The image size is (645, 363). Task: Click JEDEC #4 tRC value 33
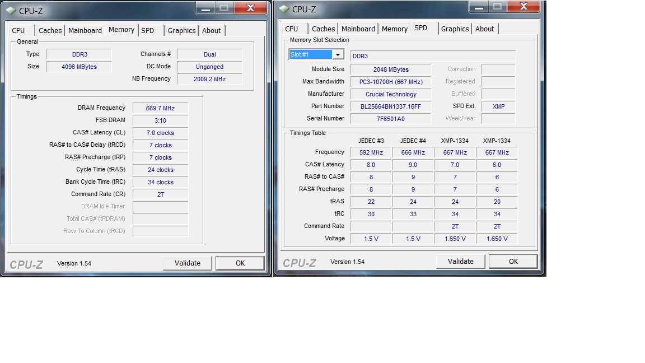click(x=413, y=215)
